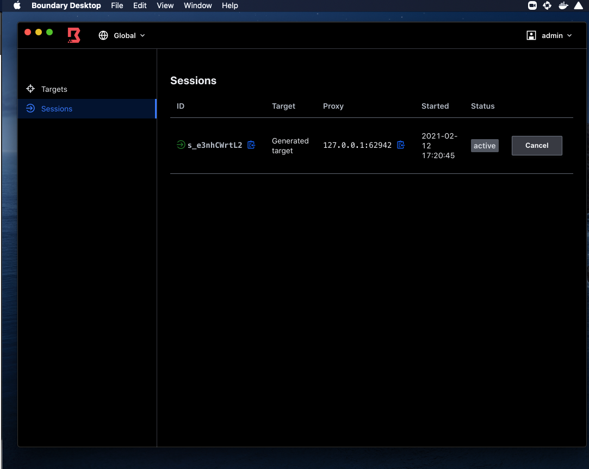Click the active status badge
589x469 pixels.
[485, 146]
